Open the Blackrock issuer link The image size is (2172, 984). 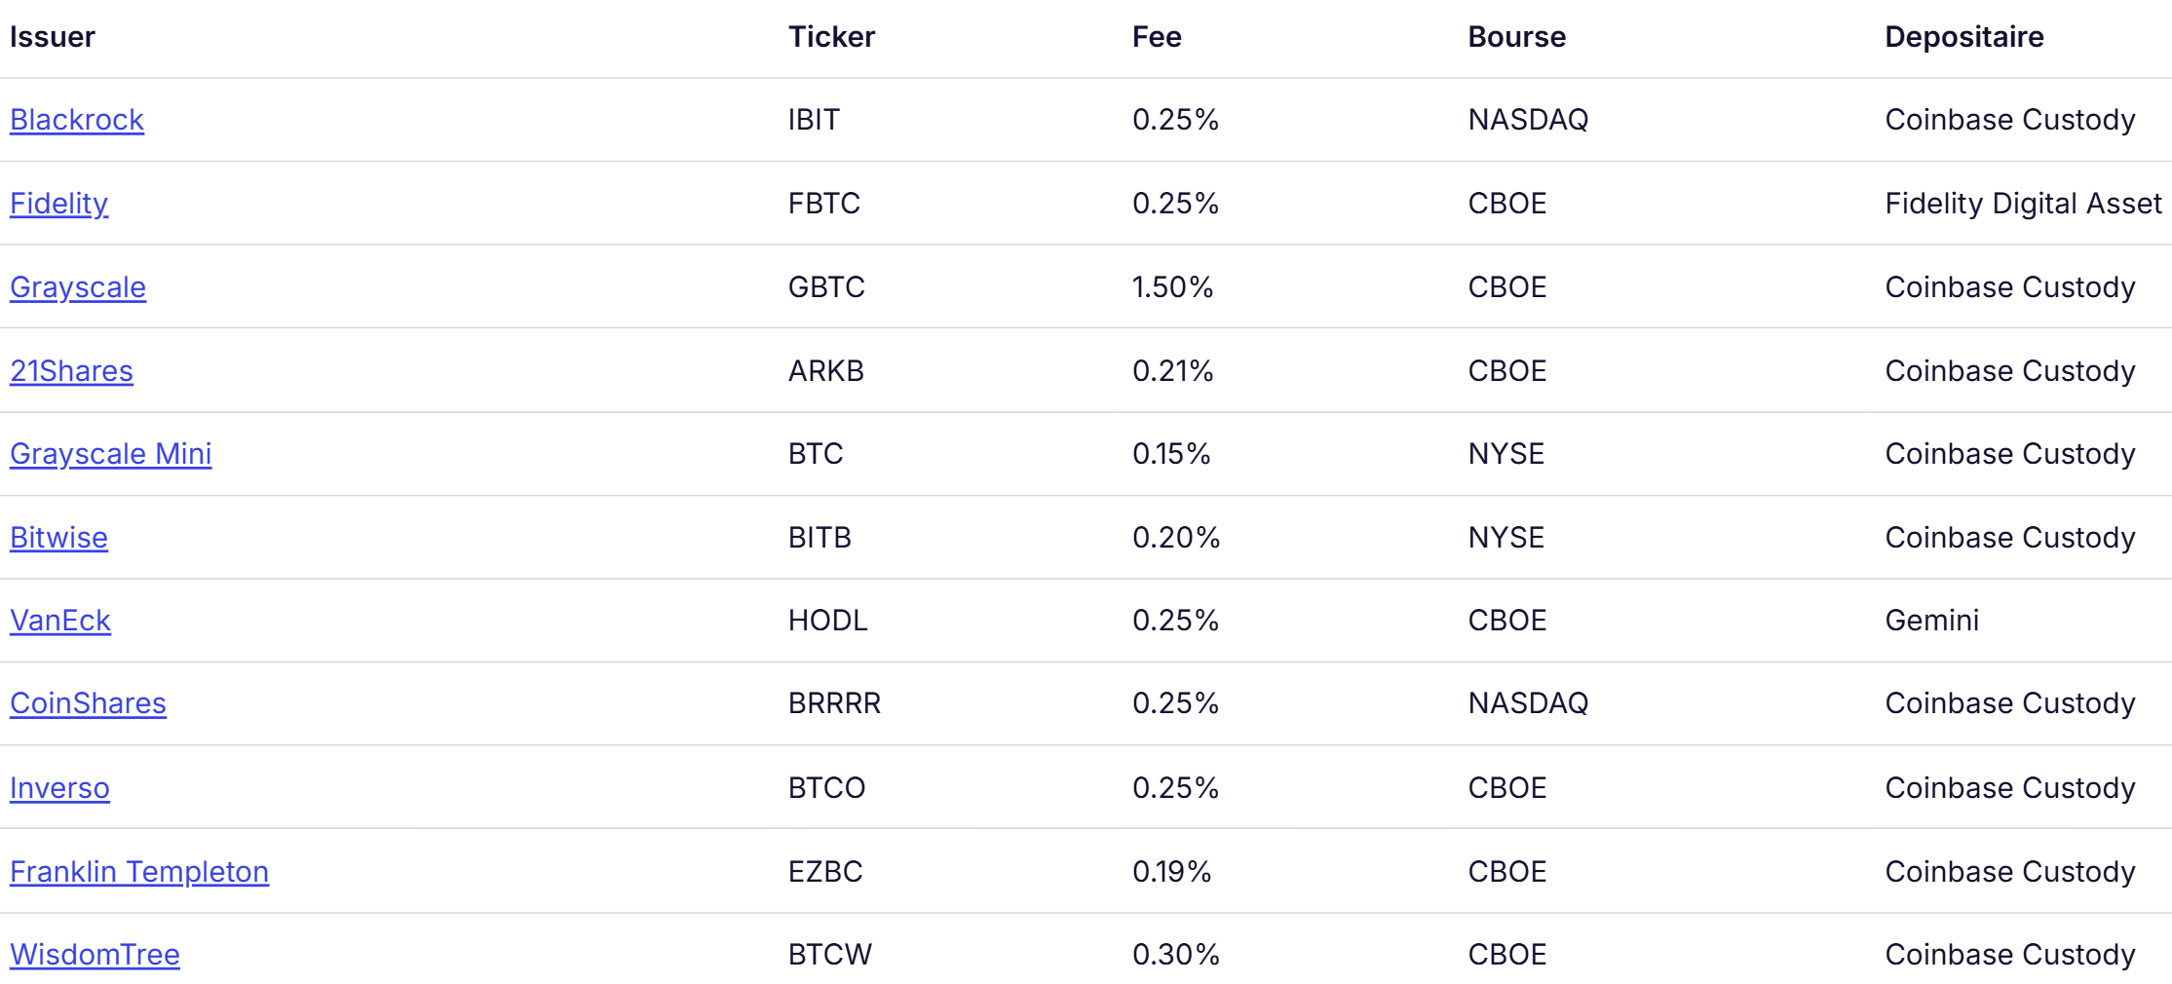pyautogui.click(x=77, y=120)
